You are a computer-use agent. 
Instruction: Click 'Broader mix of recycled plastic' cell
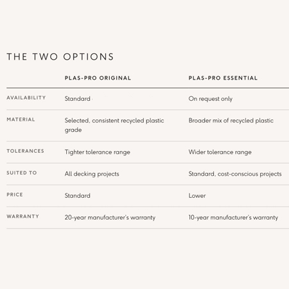click(231, 121)
